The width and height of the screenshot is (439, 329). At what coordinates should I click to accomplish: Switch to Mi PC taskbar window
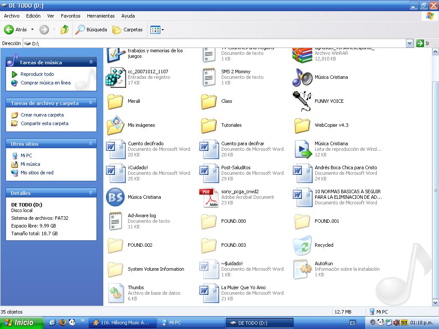(191, 323)
